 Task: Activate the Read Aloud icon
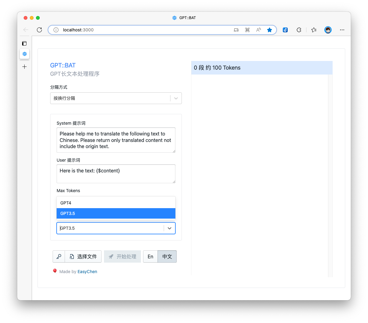click(258, 30)
